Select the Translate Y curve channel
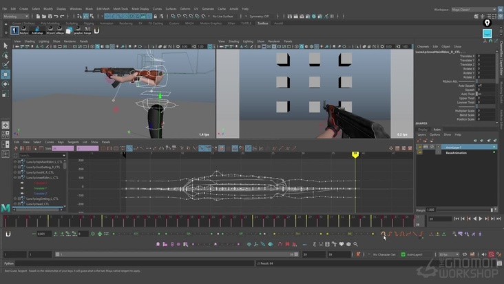Image resolution: width=504 pixels, height=284 pixels. [x=41, y=188]
